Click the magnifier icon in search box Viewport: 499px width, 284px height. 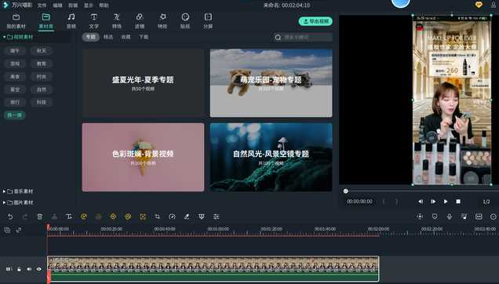(279, 38)
